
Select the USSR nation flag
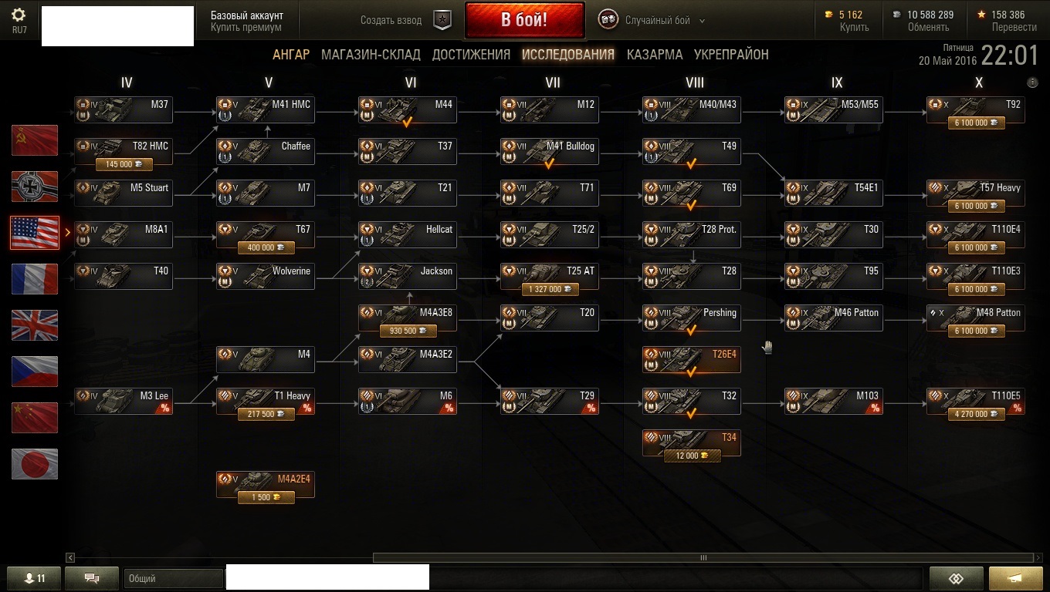(x=35, y=140)
